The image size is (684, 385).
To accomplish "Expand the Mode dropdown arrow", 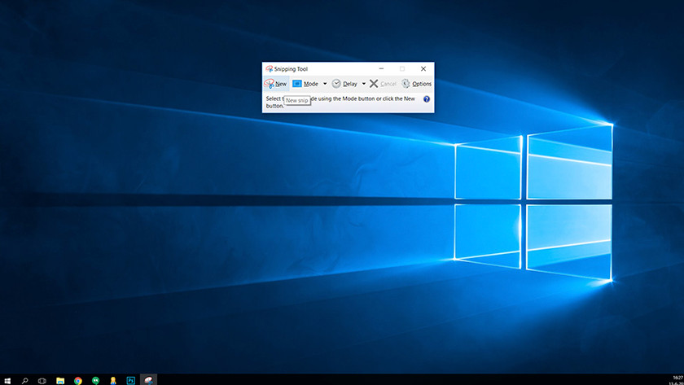I will pos(325,84).
